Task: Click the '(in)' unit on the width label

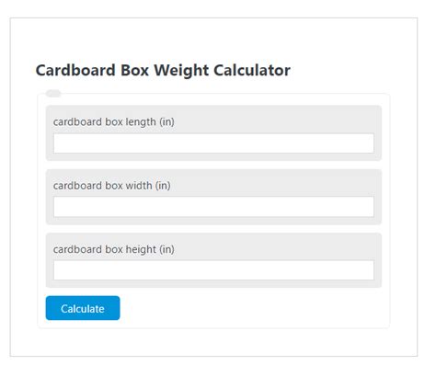Action: 163,186
